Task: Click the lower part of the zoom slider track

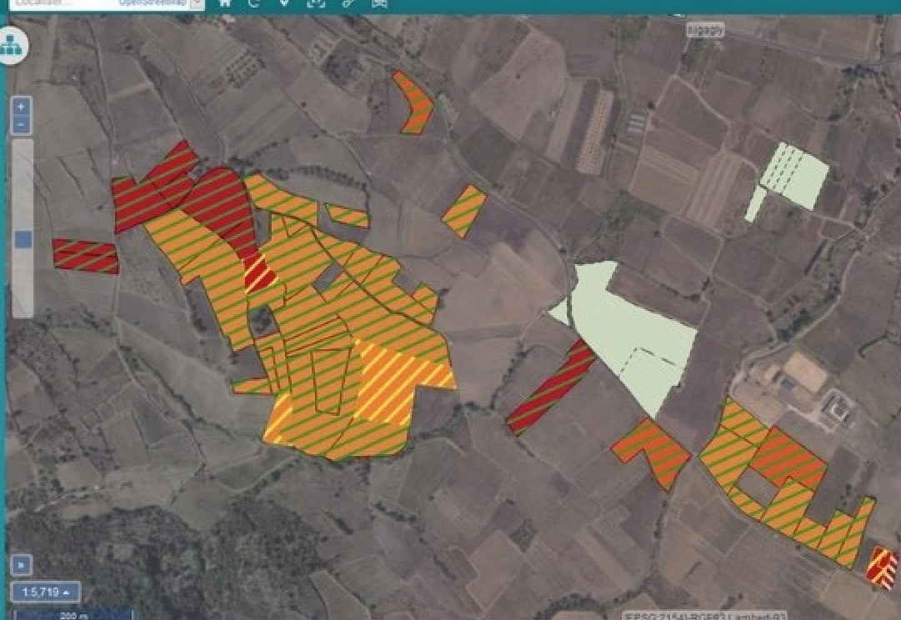Action: coord(23,282)
